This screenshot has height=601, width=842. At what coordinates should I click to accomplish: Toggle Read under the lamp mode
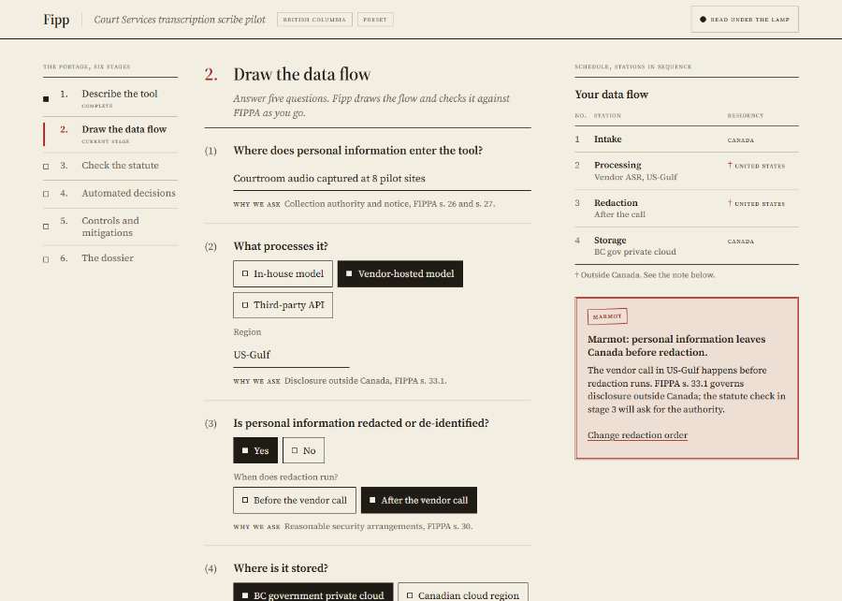(745, 20)
